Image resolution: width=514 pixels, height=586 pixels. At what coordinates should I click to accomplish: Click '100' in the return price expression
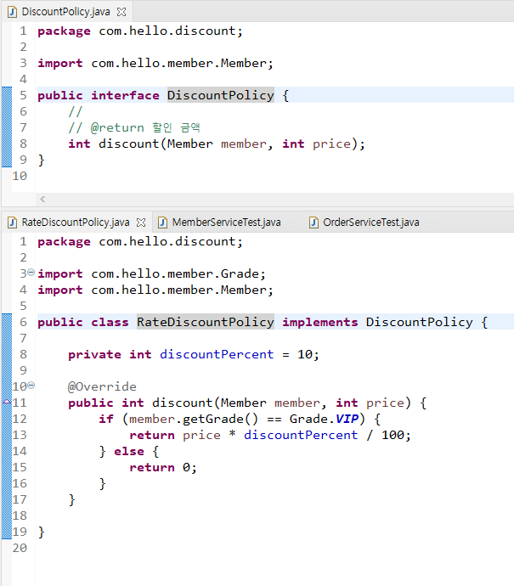pyautogui.click(x=393, y=435)
